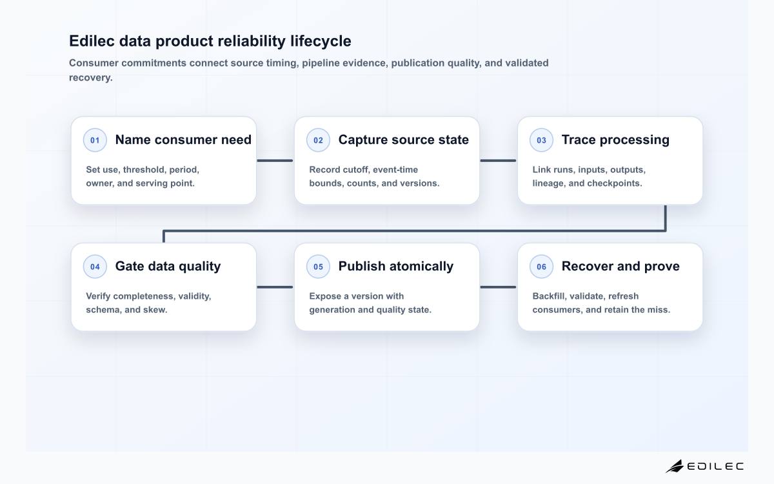Click text 'Set use, threshold, period, owner, and serving point.'

click(143, 176)
